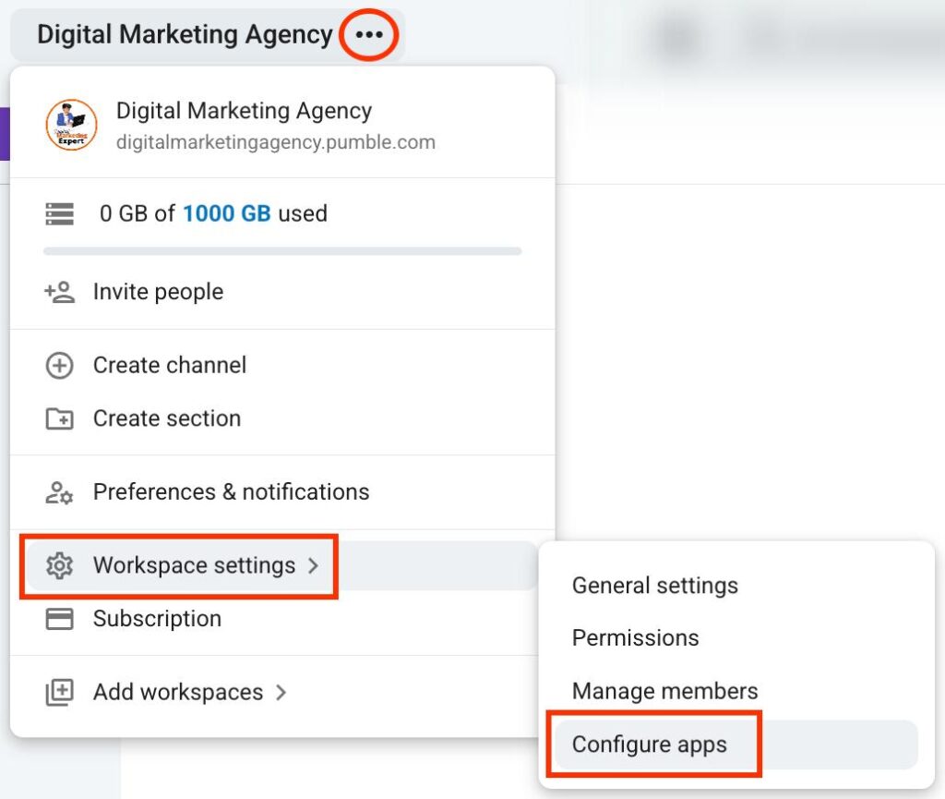
Task: Click the 1000 GB storage link
Action: [227, 213]
